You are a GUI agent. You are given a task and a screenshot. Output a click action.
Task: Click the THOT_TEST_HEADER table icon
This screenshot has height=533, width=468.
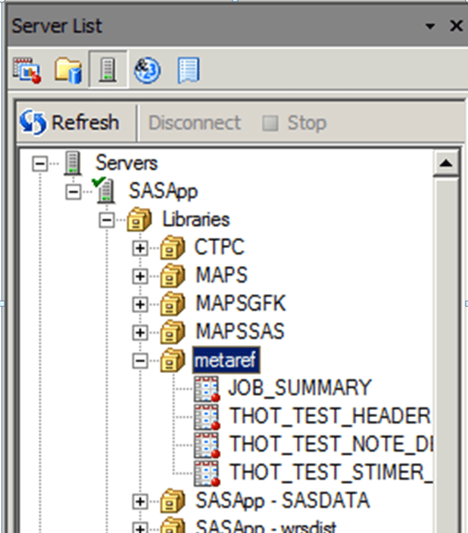pos(207,417)
